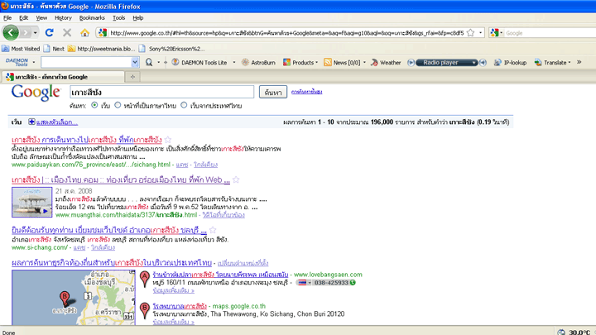596x335 pixels.
Task: Open the paiduaykan result title link
Action: (87, 140)
